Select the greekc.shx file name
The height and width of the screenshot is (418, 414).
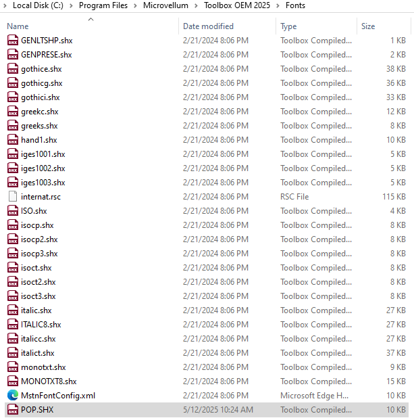tap(39, 112)
